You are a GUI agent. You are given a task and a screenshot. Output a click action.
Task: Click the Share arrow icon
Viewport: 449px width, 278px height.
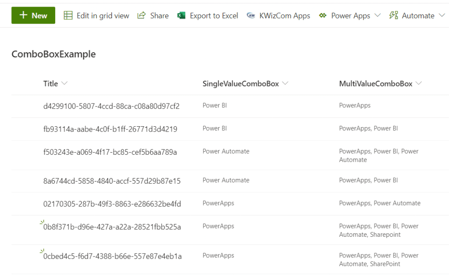142,15
